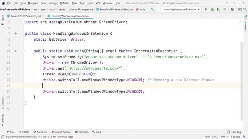The width and height of the screenshot is (248, 139).
Task: Open the TODO tool window
Action: point(24,132)
